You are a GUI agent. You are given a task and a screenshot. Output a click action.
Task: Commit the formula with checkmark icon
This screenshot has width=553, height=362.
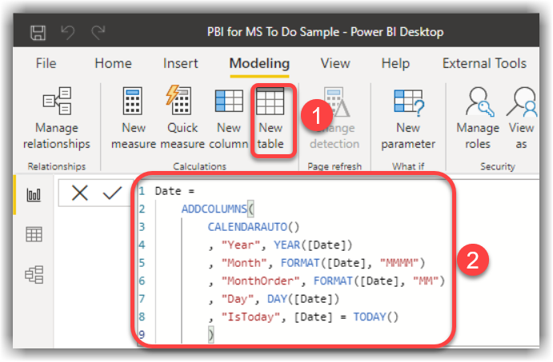tap(112, 193)
